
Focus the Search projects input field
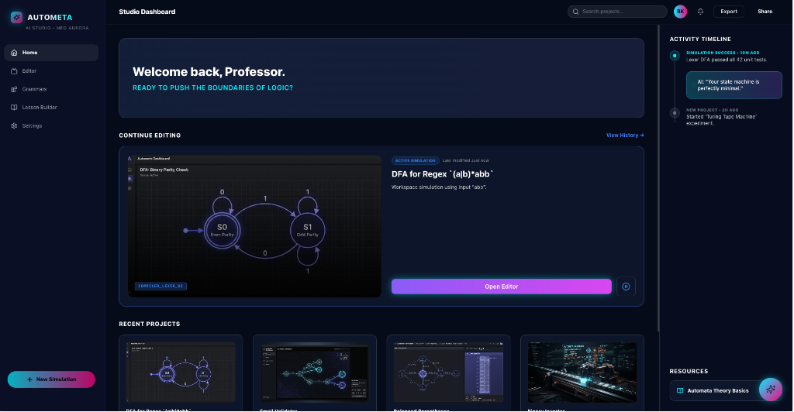[616, 12]
